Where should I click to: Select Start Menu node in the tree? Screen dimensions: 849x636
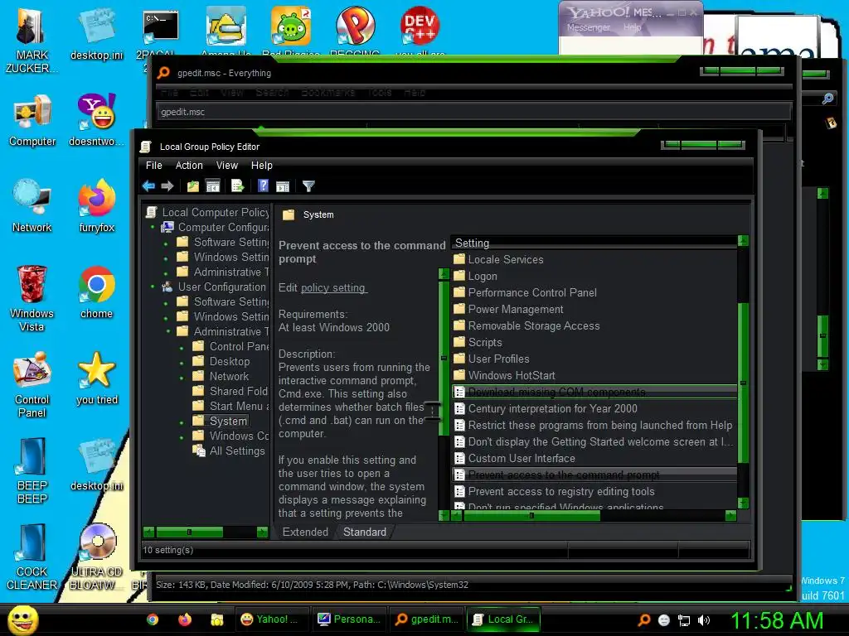239,406
